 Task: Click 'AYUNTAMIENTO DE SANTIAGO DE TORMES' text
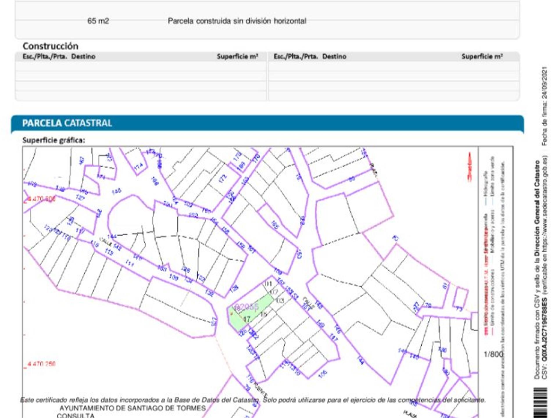[x=133, y=408]
